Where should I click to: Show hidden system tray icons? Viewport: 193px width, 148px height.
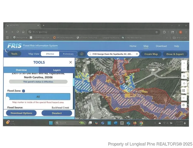pyautogui.click(x=155, y=123)
